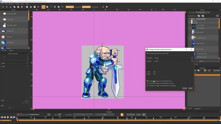Viewport: 221px width, 124px height.
Task: Click the red record icon in Timeline
Action: click(x=18, y=115)
